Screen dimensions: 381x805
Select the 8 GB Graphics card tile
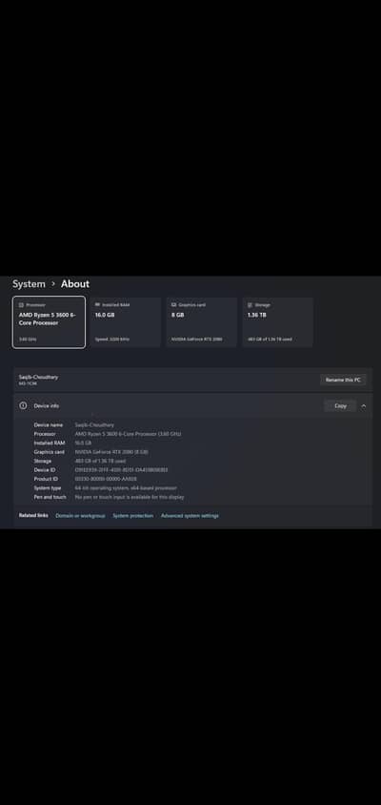[x=202, y=321]
